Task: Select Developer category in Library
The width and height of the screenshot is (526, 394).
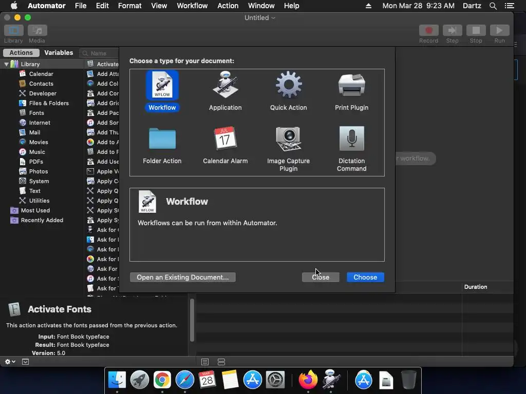Action: click(42, 93)
